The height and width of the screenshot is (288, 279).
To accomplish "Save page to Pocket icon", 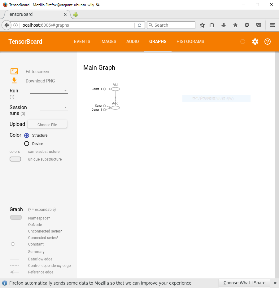I will click(259, 25).
